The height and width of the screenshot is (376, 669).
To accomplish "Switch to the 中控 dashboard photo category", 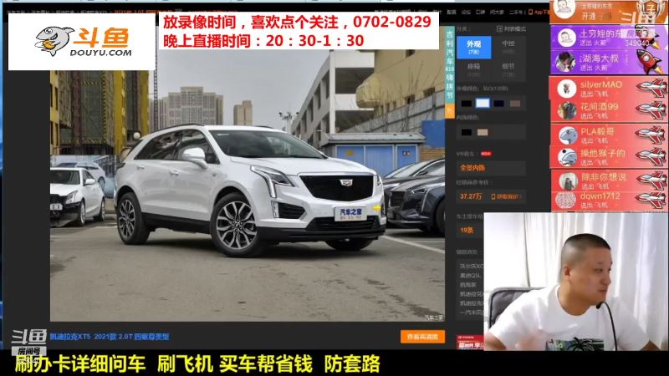I will click(x=508, y=47).
